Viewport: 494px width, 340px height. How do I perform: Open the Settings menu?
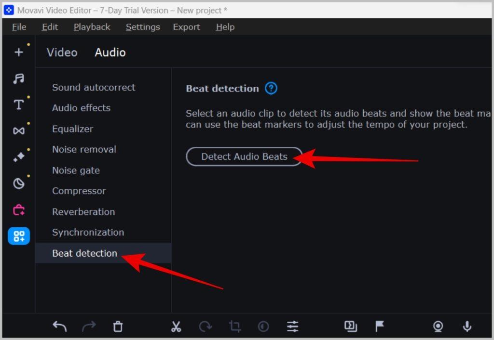pyautogui.click(x=143, y=27)
